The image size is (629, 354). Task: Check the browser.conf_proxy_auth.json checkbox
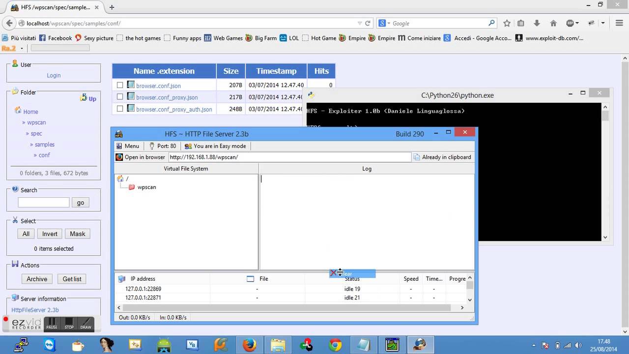pos(120,109)
